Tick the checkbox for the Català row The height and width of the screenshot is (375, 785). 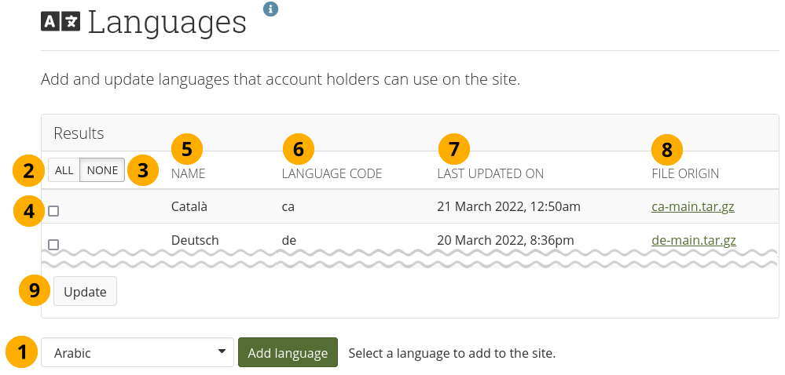(x=53, y=210)
